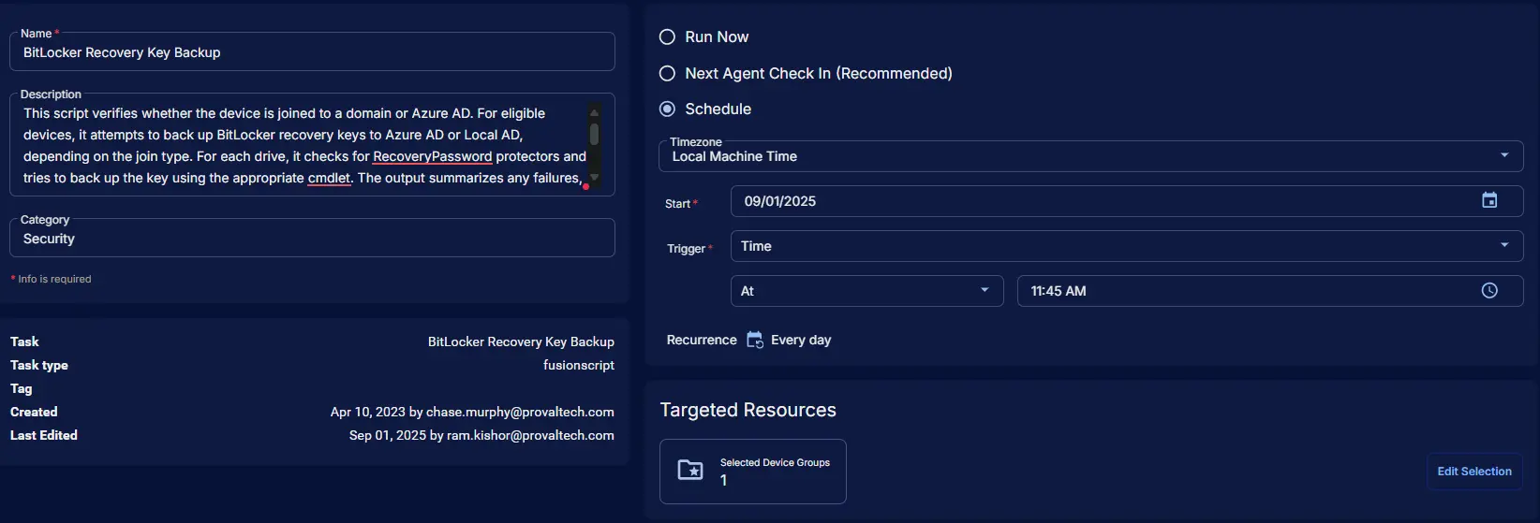Click the Edit Selection button

[x=1473, y=472]
